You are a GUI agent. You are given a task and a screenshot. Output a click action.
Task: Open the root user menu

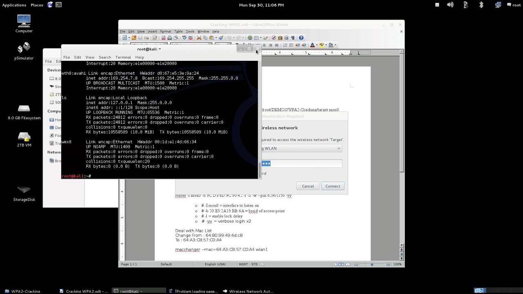[x=514, y=5]
